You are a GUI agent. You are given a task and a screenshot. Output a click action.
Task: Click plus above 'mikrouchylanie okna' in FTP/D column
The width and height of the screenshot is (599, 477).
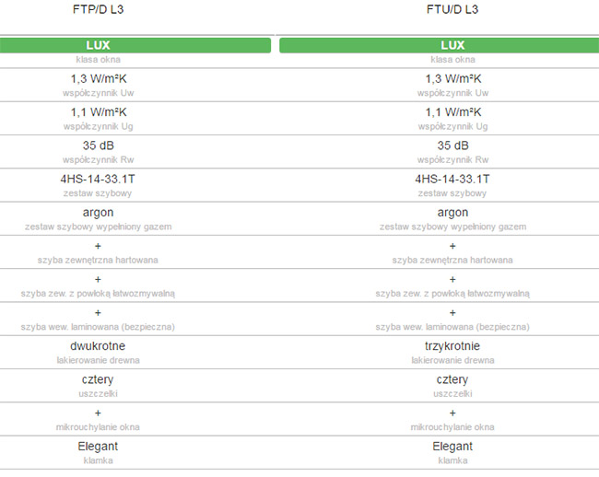[98, 413]
